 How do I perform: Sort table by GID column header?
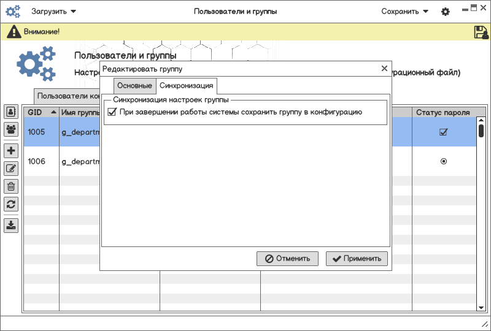[41, 113]
